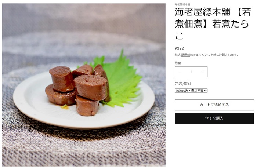Increase quantity with the plus icon
This screenshot has height=168, width=257.
[x=202, y=72]
